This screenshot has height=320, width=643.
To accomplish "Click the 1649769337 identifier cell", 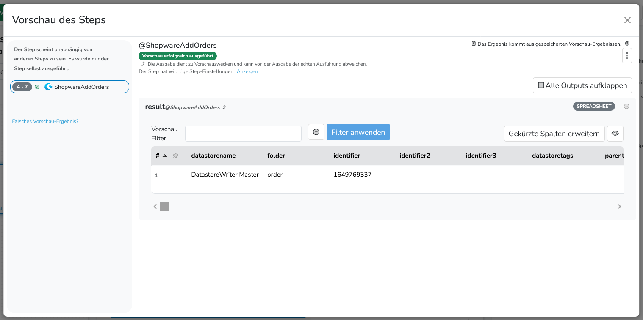I will click(352, 175).
